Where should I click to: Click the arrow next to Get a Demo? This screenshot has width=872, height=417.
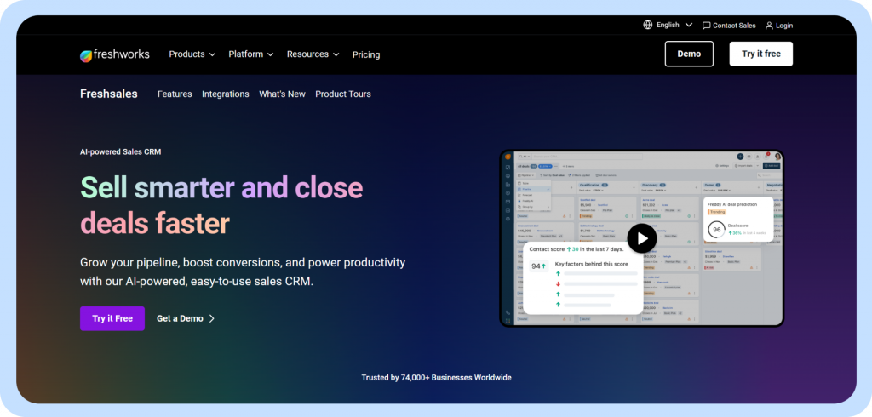click(x=212, y=318)
